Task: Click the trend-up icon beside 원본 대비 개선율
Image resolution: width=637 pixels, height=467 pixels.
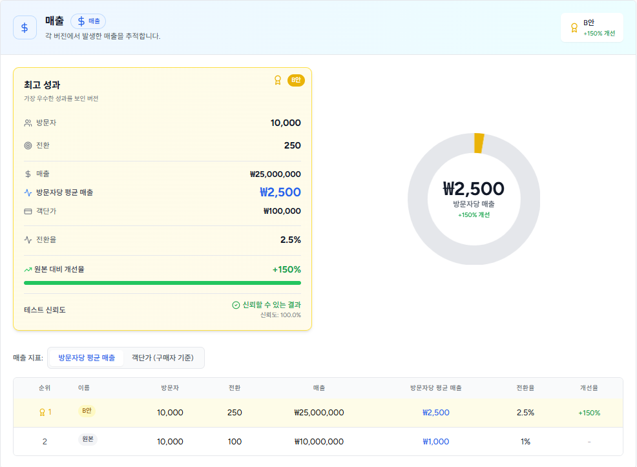Action: 28,269
